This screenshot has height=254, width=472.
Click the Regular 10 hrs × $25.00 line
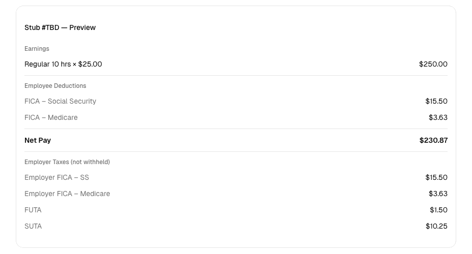(63, 64)
